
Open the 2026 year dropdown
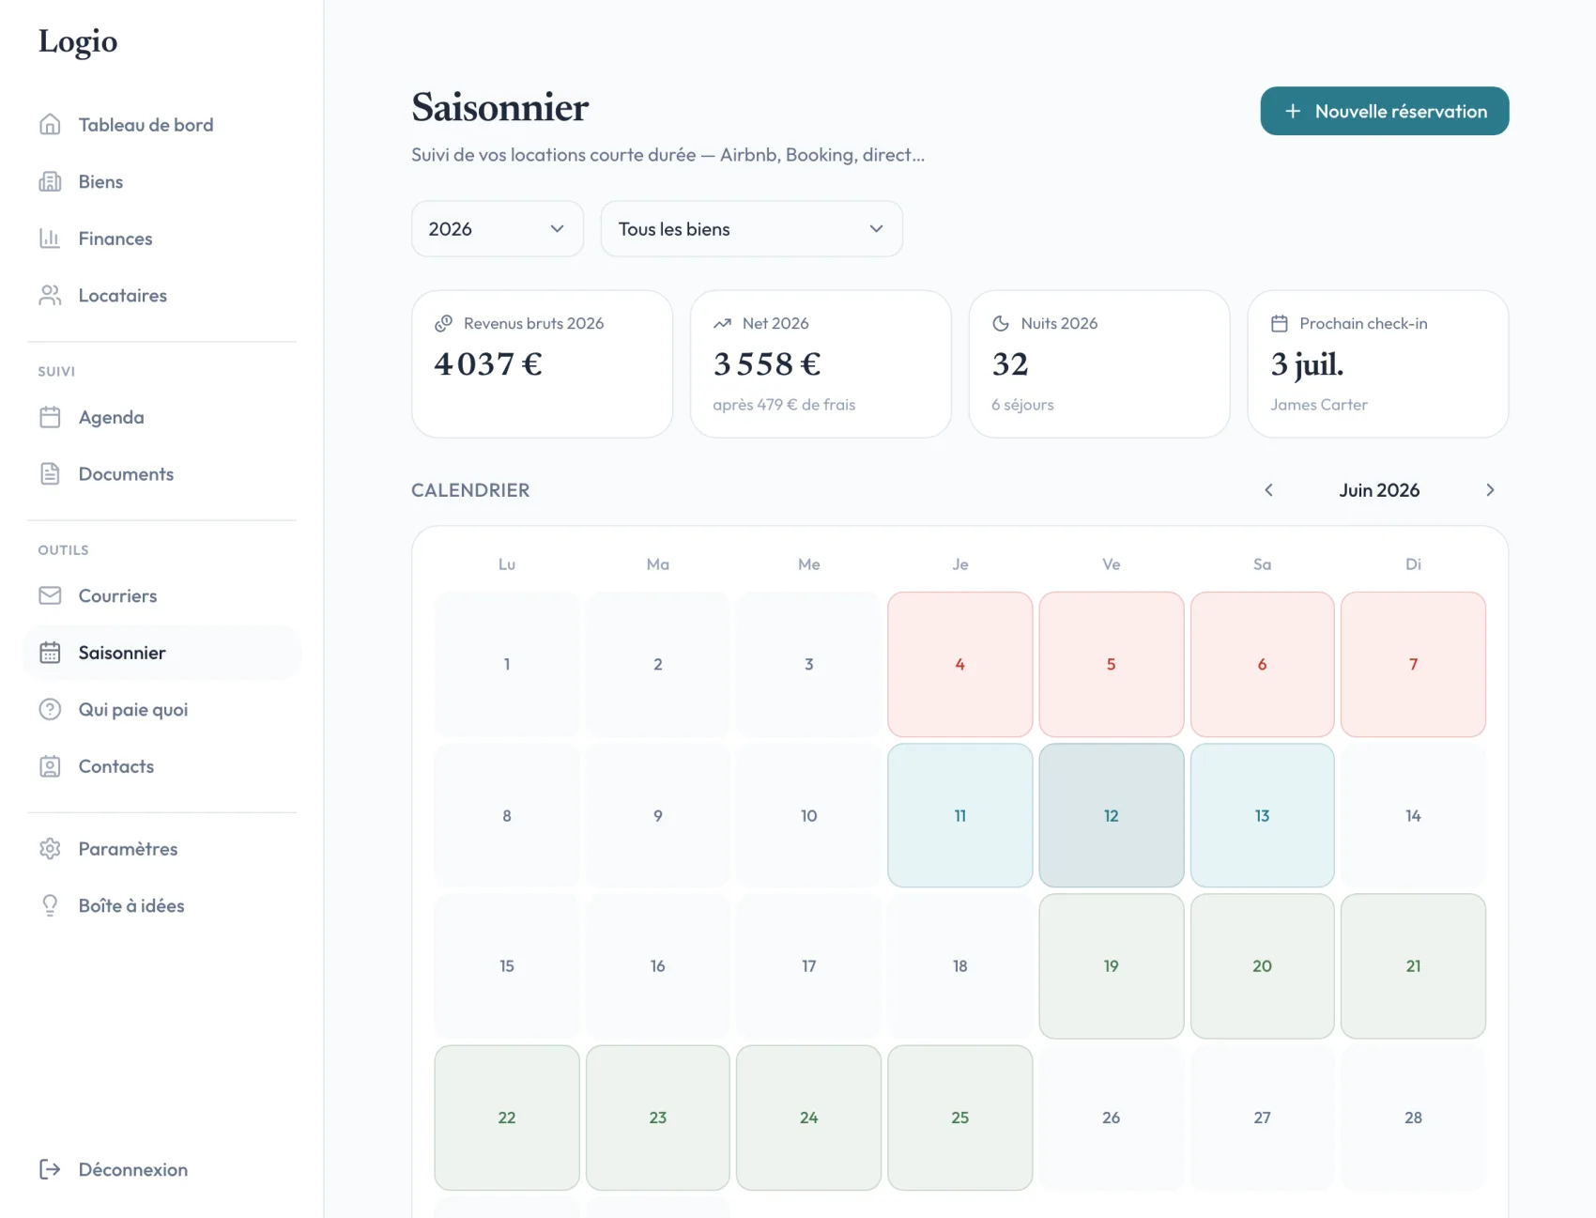click(x=498, y=229)
